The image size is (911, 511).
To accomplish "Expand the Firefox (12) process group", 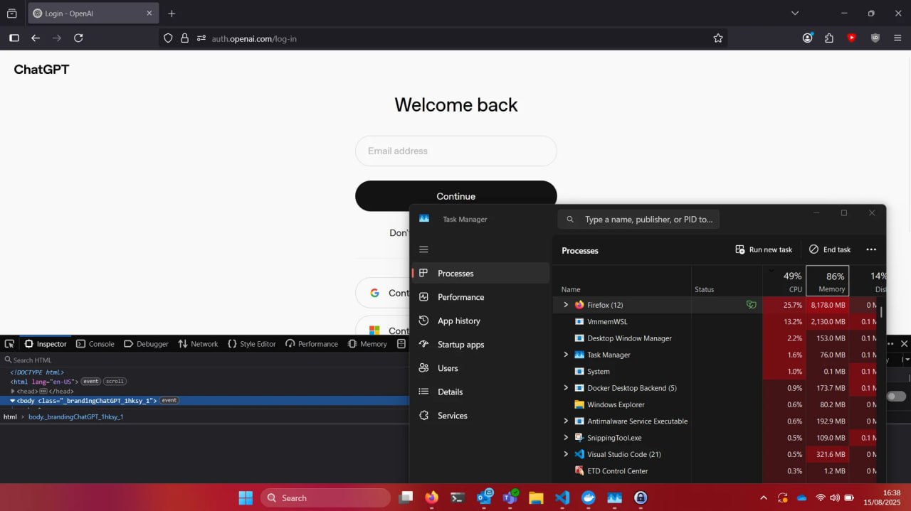I will coord(564,304).
